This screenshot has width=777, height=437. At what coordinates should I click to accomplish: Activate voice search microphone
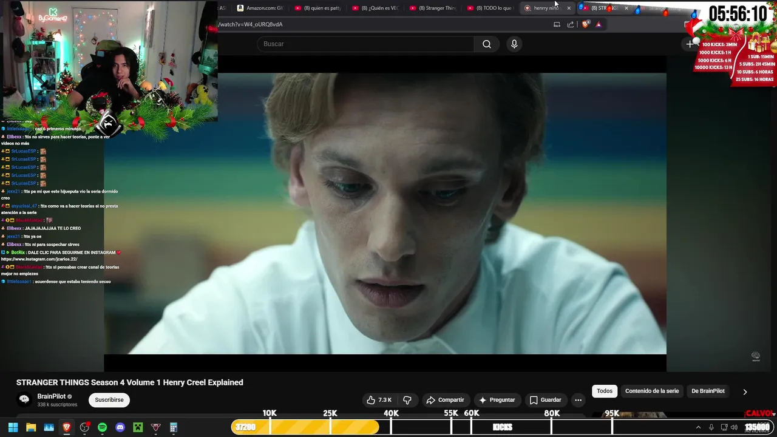point(514,44)
